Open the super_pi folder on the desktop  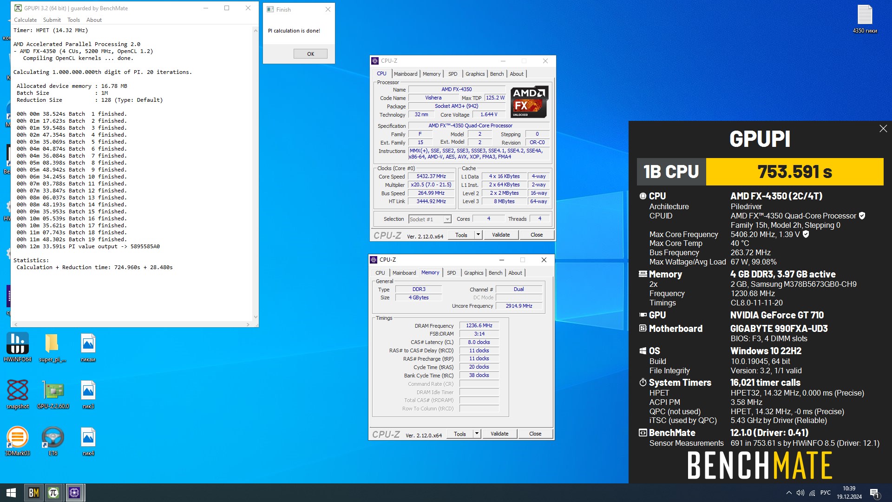52,348
